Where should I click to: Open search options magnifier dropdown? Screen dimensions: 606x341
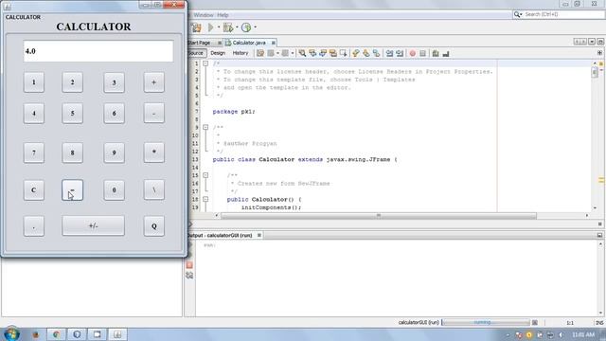(518, 14)
